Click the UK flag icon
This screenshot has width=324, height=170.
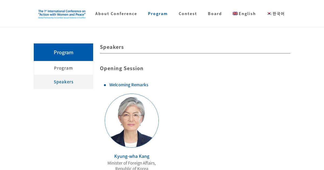pos(235,13)
